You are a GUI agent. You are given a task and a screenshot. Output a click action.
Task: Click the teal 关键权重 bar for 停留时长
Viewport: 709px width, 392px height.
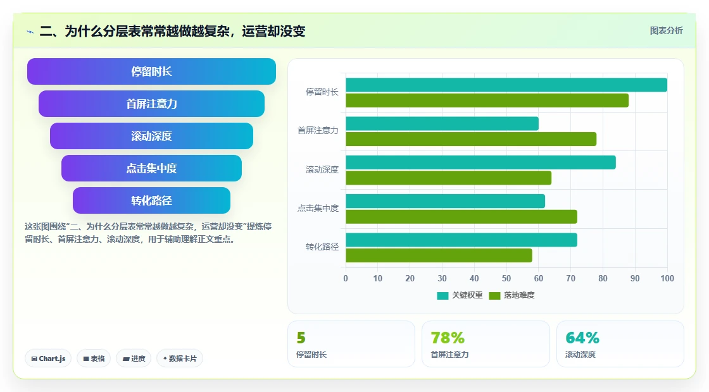506,85
